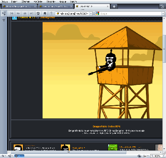This screenshot has height=158, width=166.
Task: Switch to the second browser tab
Action: click(x=55, y=6)
